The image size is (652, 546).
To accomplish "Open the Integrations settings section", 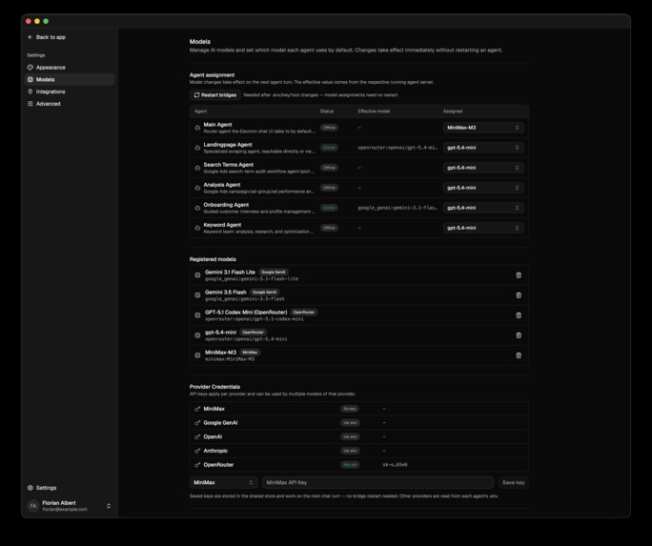I will [x=70, y=91].
